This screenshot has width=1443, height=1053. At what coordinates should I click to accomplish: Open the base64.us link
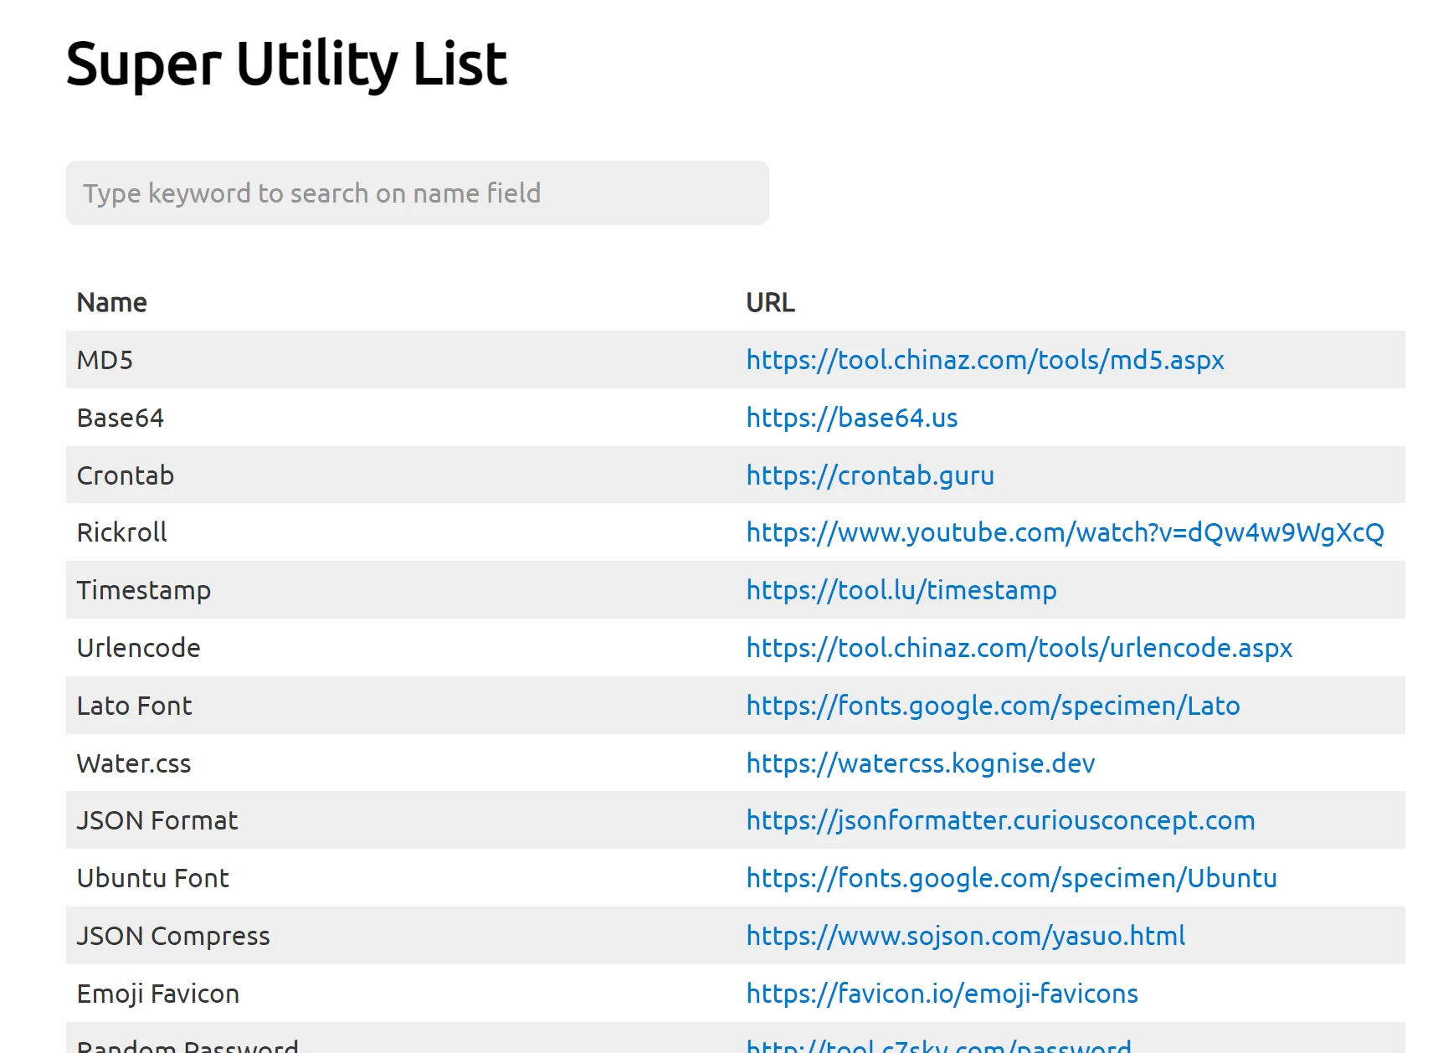coord(852,418)
